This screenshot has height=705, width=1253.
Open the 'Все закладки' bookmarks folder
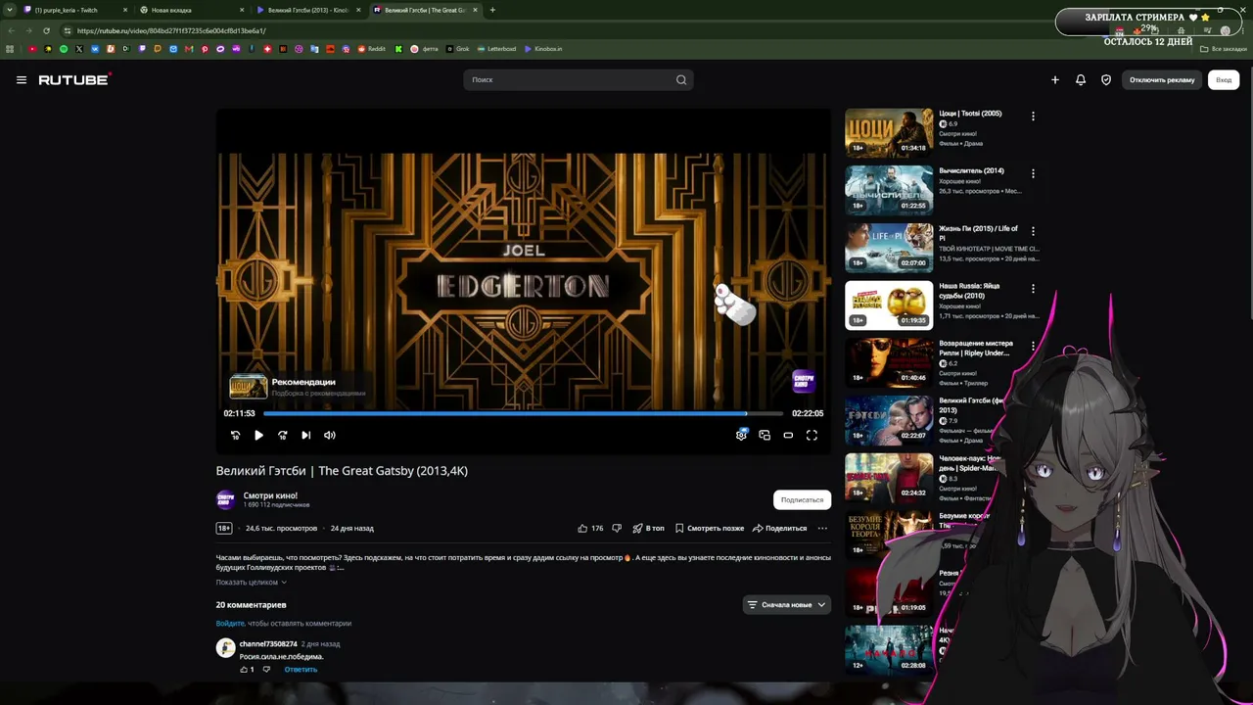(1225, 49)
